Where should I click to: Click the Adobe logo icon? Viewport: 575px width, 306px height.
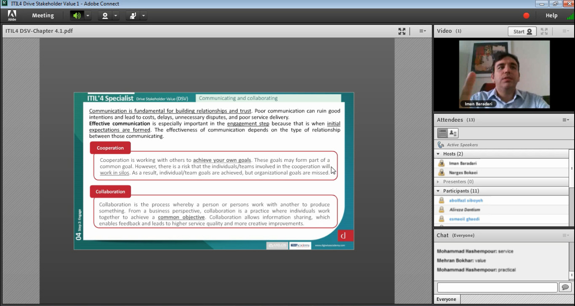click(x=12, y=16)
